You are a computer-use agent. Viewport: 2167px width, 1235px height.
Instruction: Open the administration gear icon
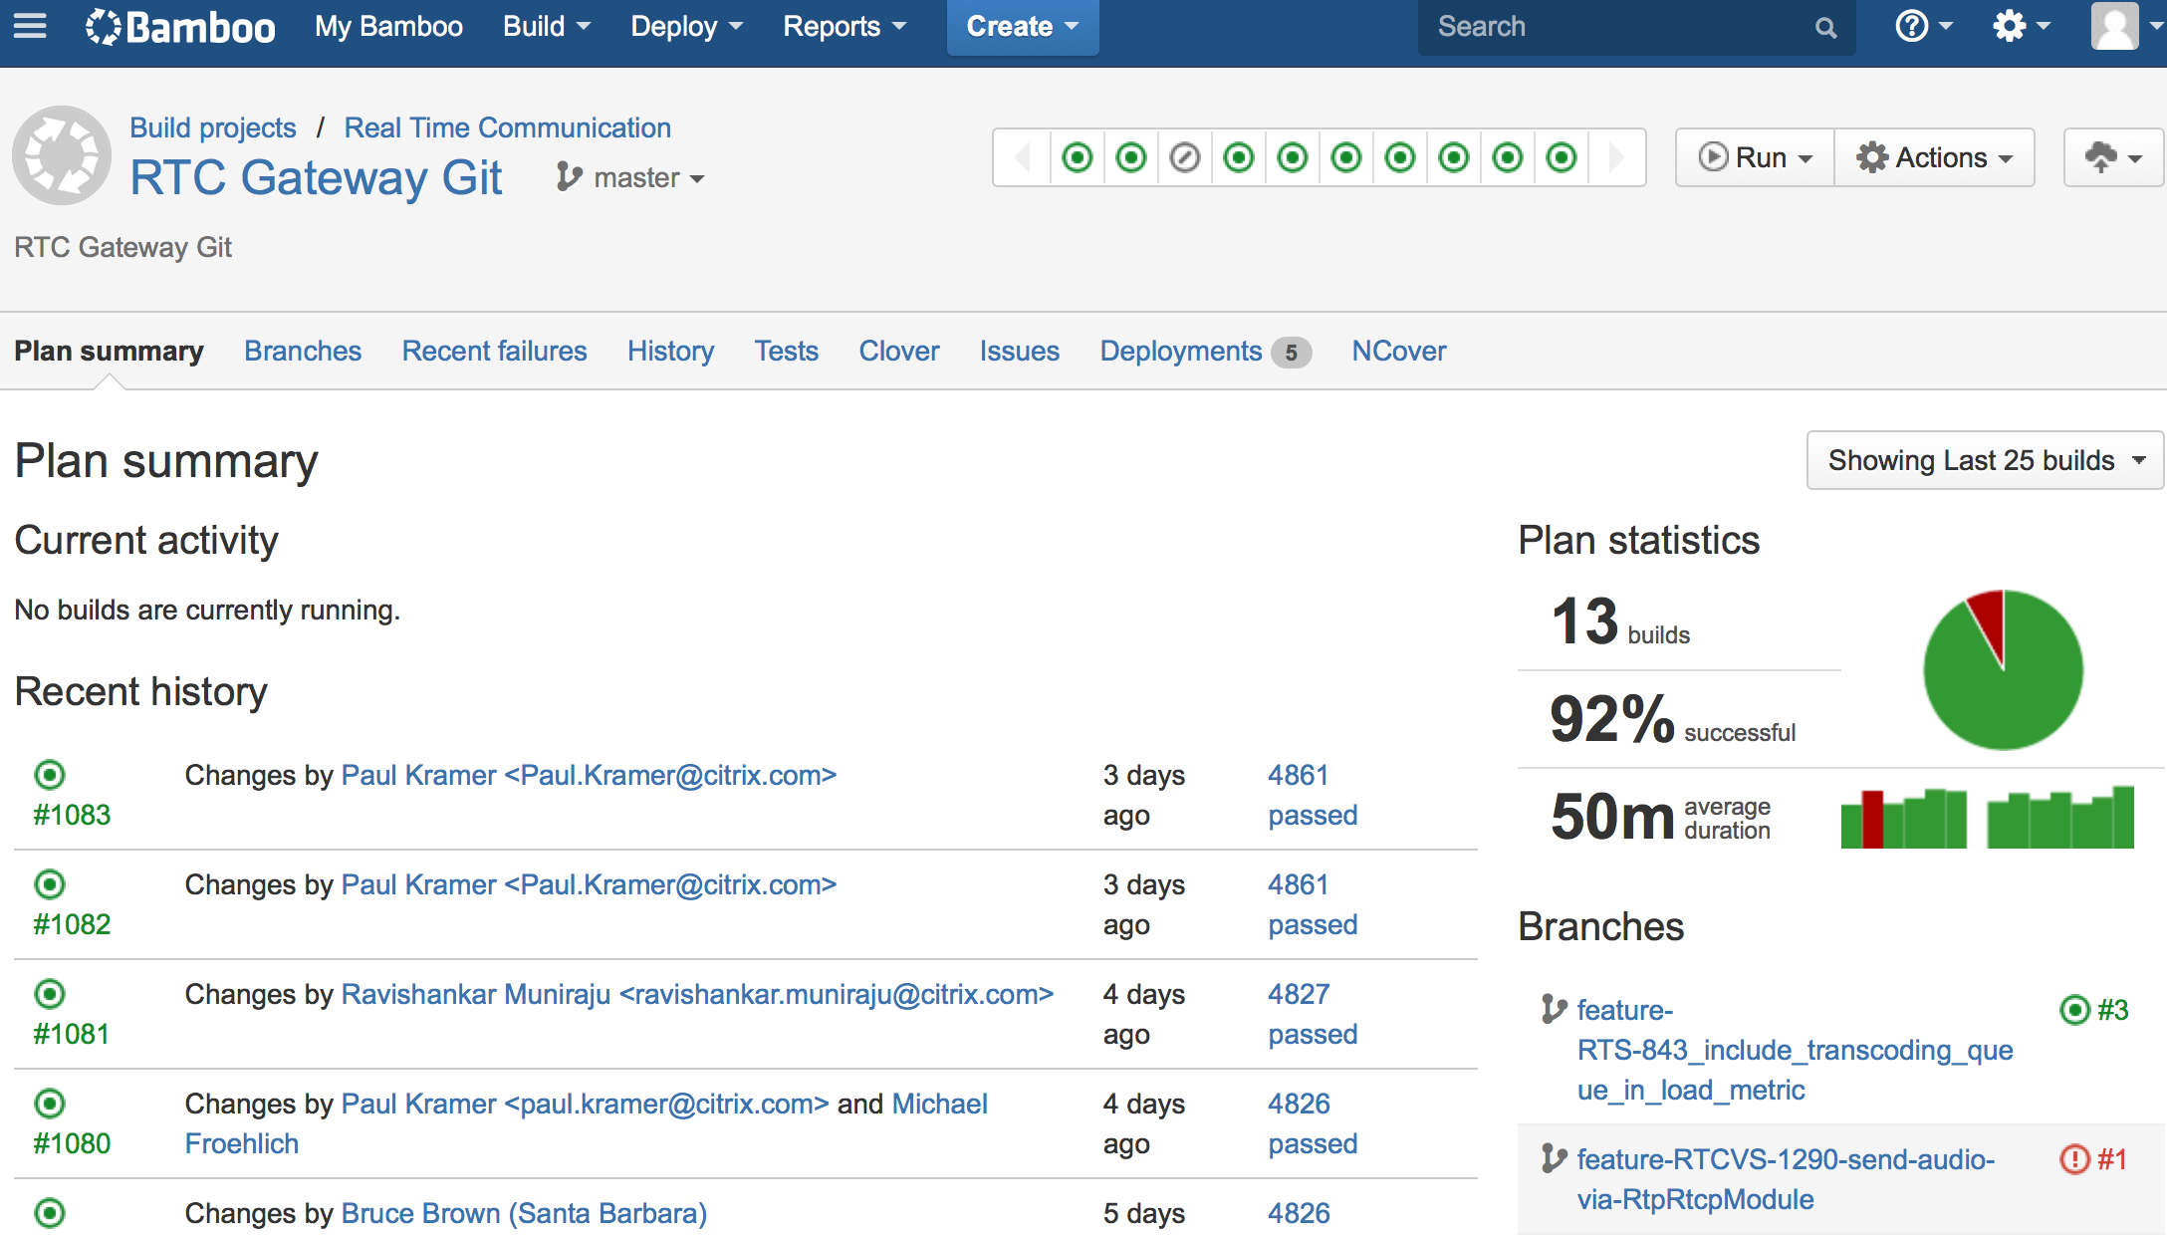point(2010,26)
